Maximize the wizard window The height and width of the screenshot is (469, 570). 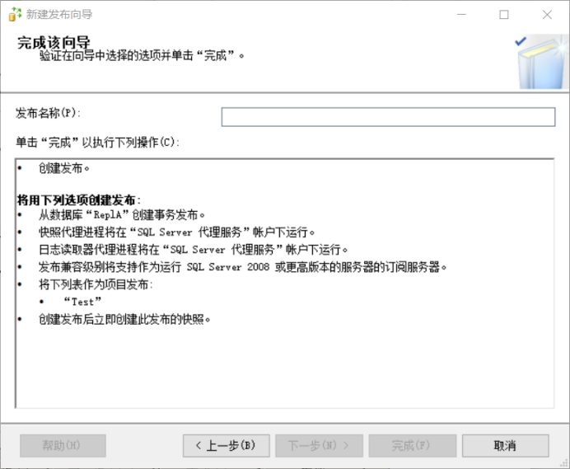coord(504,15)
